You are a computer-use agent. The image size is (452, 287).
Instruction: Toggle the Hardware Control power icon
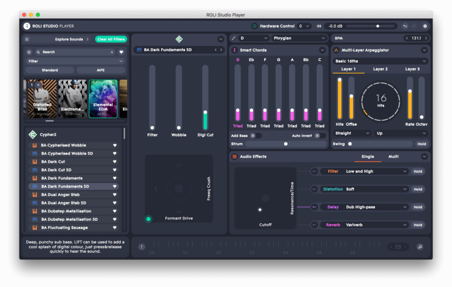[255, 26]
